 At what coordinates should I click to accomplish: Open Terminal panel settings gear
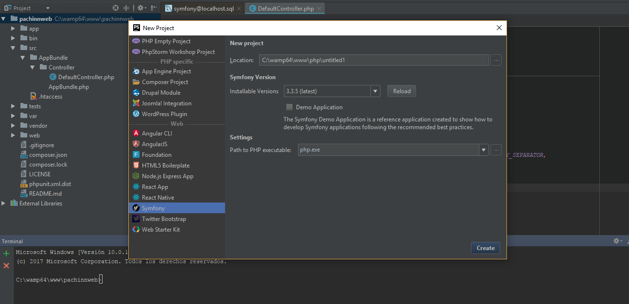click(617, 241)
